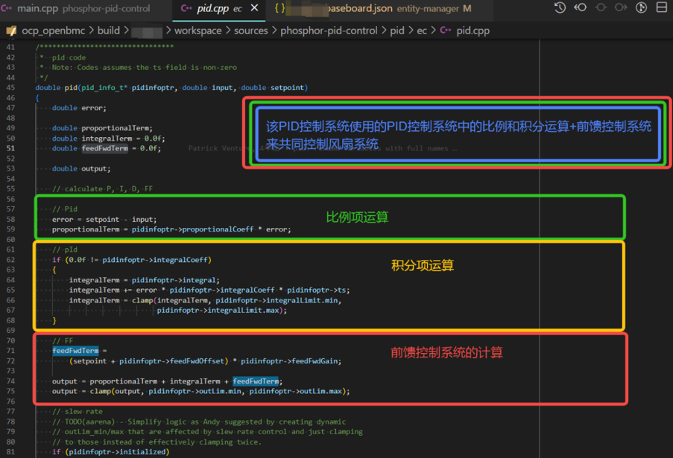Screen dimensions: 673x458
Task: Click line number 62 in gutter
Action: point(10,259)
